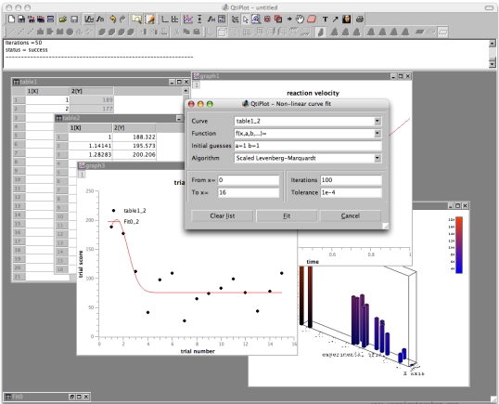The height and width of the screenshot is (404, 499).
Task: Select the Zoom magnifier tool
Action: pos(256,20)
